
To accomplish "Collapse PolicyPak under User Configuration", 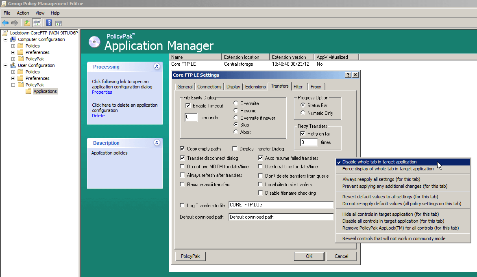I will pyautogui.click(x=13, y=85).
